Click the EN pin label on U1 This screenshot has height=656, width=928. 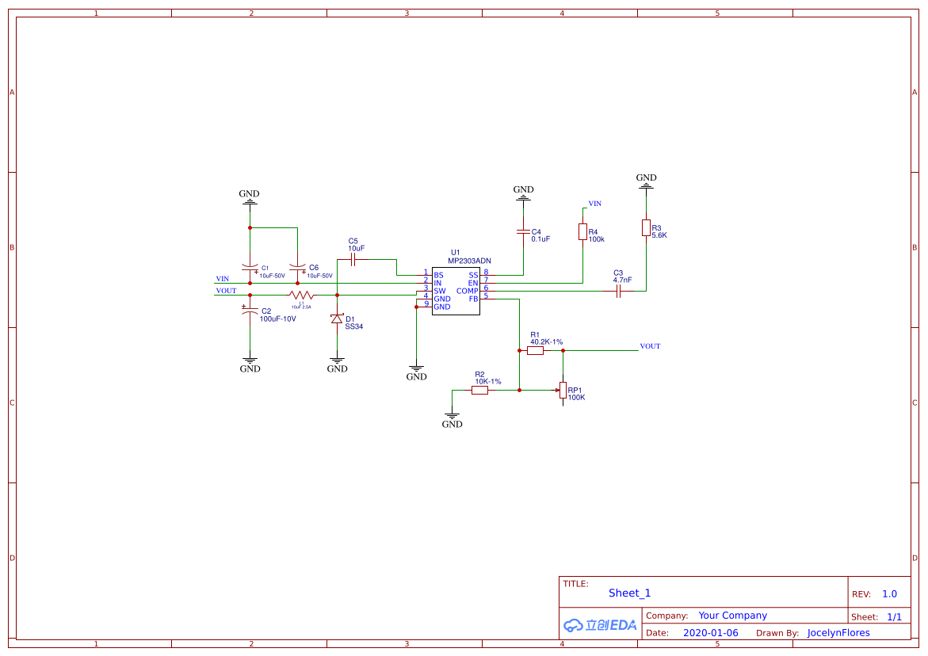tap(473, 284)
